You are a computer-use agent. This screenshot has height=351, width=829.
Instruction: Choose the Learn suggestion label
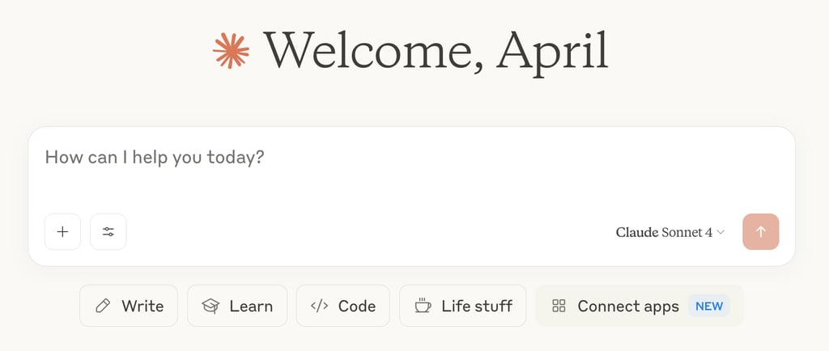tap(251, 306)
